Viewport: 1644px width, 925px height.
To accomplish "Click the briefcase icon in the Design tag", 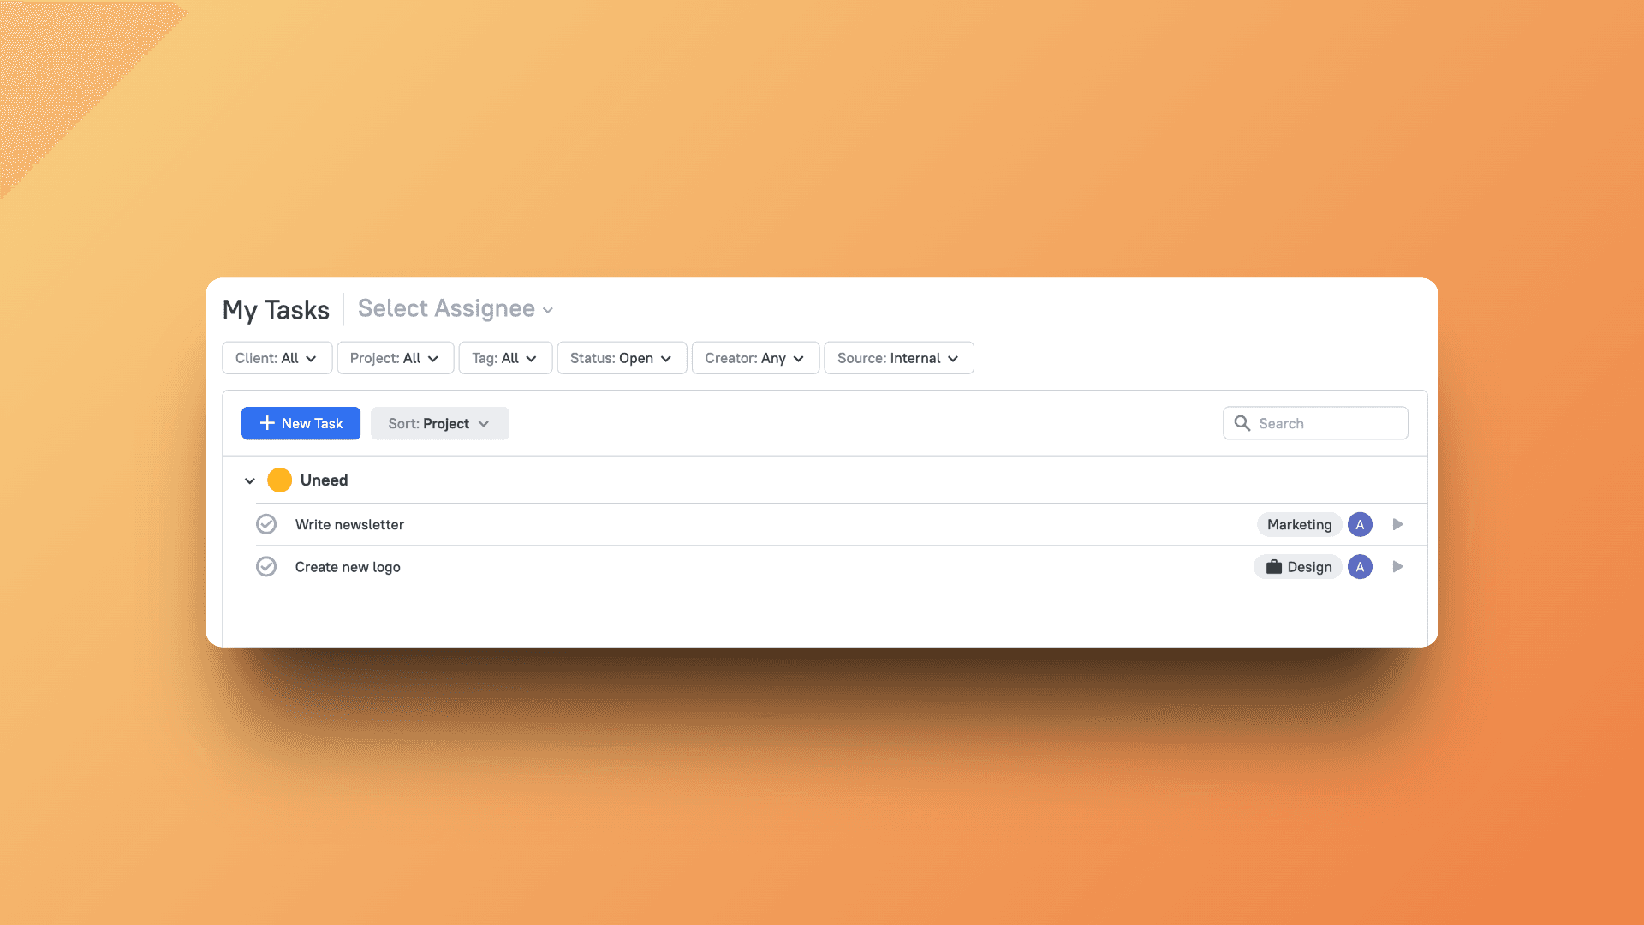I will (1273, 566).
